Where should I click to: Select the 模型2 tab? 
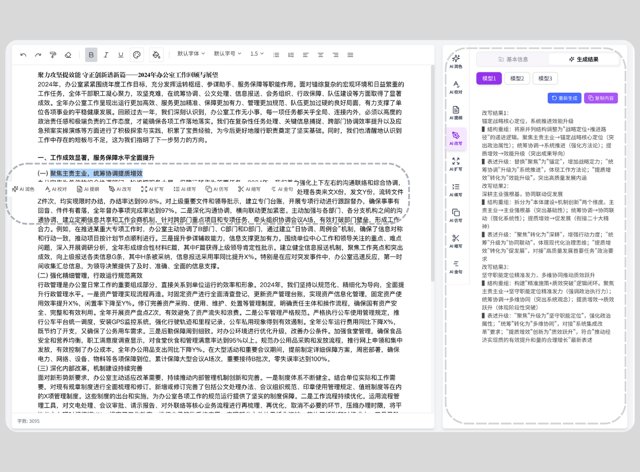coord(517,79)
